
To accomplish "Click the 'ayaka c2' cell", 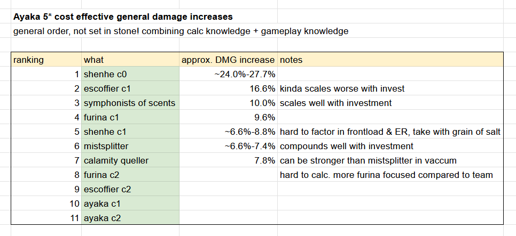I will pyautogui.click(x=130, y=218).
